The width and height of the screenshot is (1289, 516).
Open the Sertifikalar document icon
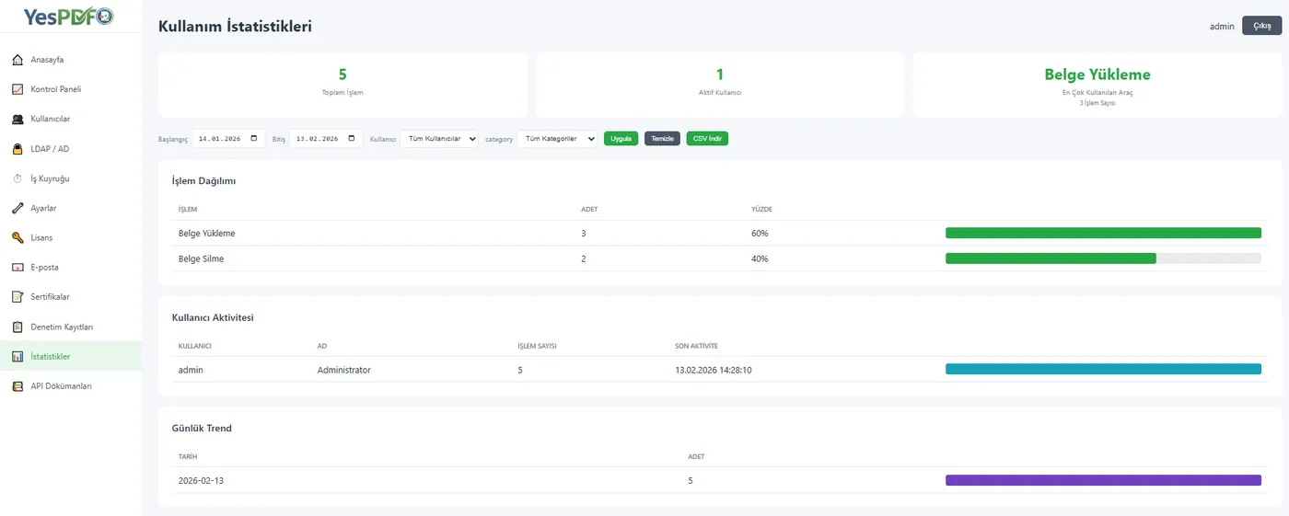(17, 297)
